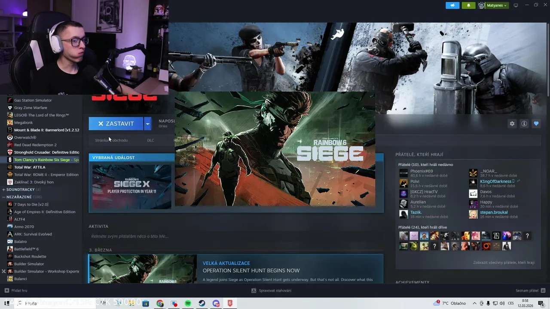The width and height of the screenshot is (550, 309).
Task: Open friend _NOAR_ avatar
Action: (473, 173)
